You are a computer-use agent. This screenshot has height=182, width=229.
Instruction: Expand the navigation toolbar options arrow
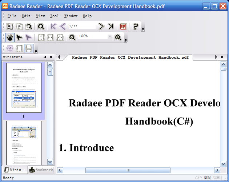(x=143, y=30)
